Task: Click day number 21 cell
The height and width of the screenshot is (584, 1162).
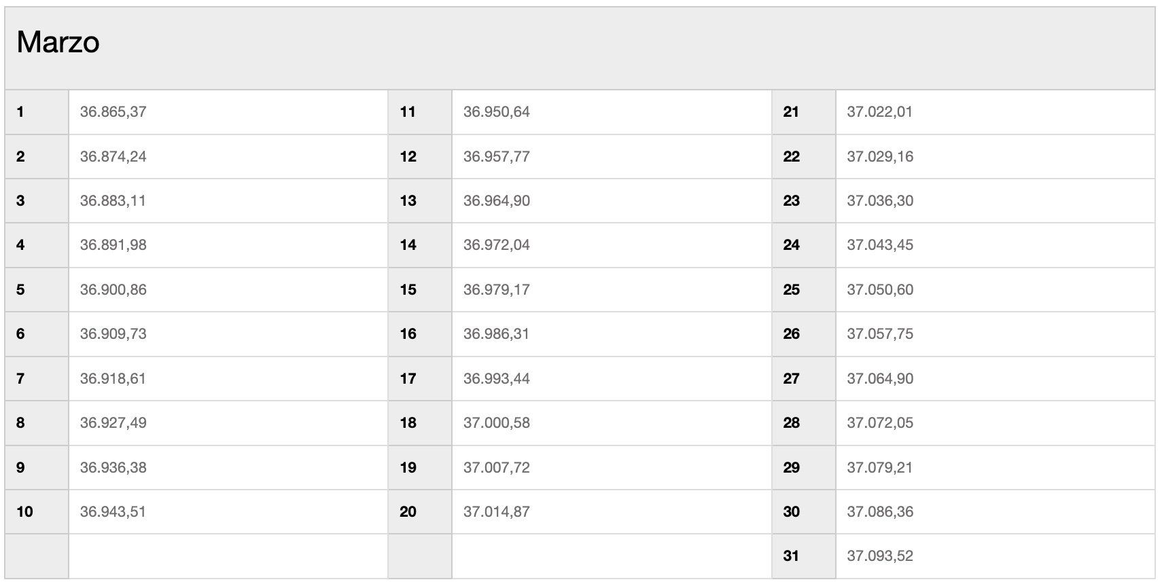Action: tap(804, 111)
